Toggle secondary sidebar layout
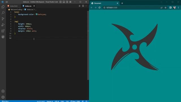The height and width of the screenshot is (102, 181). 67,2
